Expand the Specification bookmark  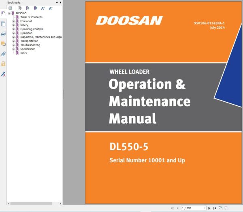(13, 49)
